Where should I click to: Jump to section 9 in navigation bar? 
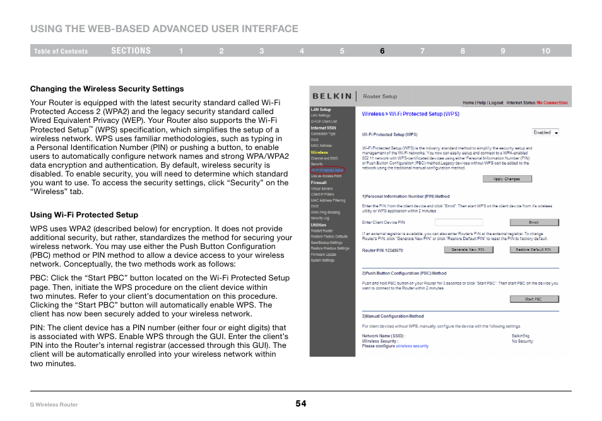coord(503,51)
